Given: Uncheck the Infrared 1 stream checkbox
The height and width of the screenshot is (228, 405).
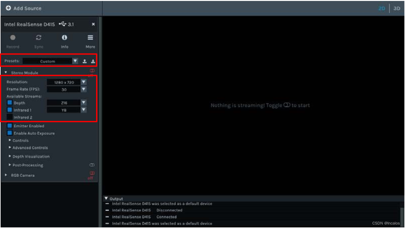Looking at the screenshot, I should 9,110.
